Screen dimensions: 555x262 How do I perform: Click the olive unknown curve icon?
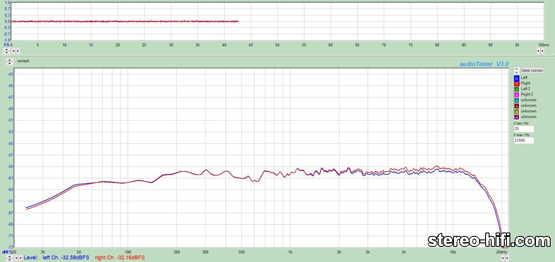click(516, 111)
